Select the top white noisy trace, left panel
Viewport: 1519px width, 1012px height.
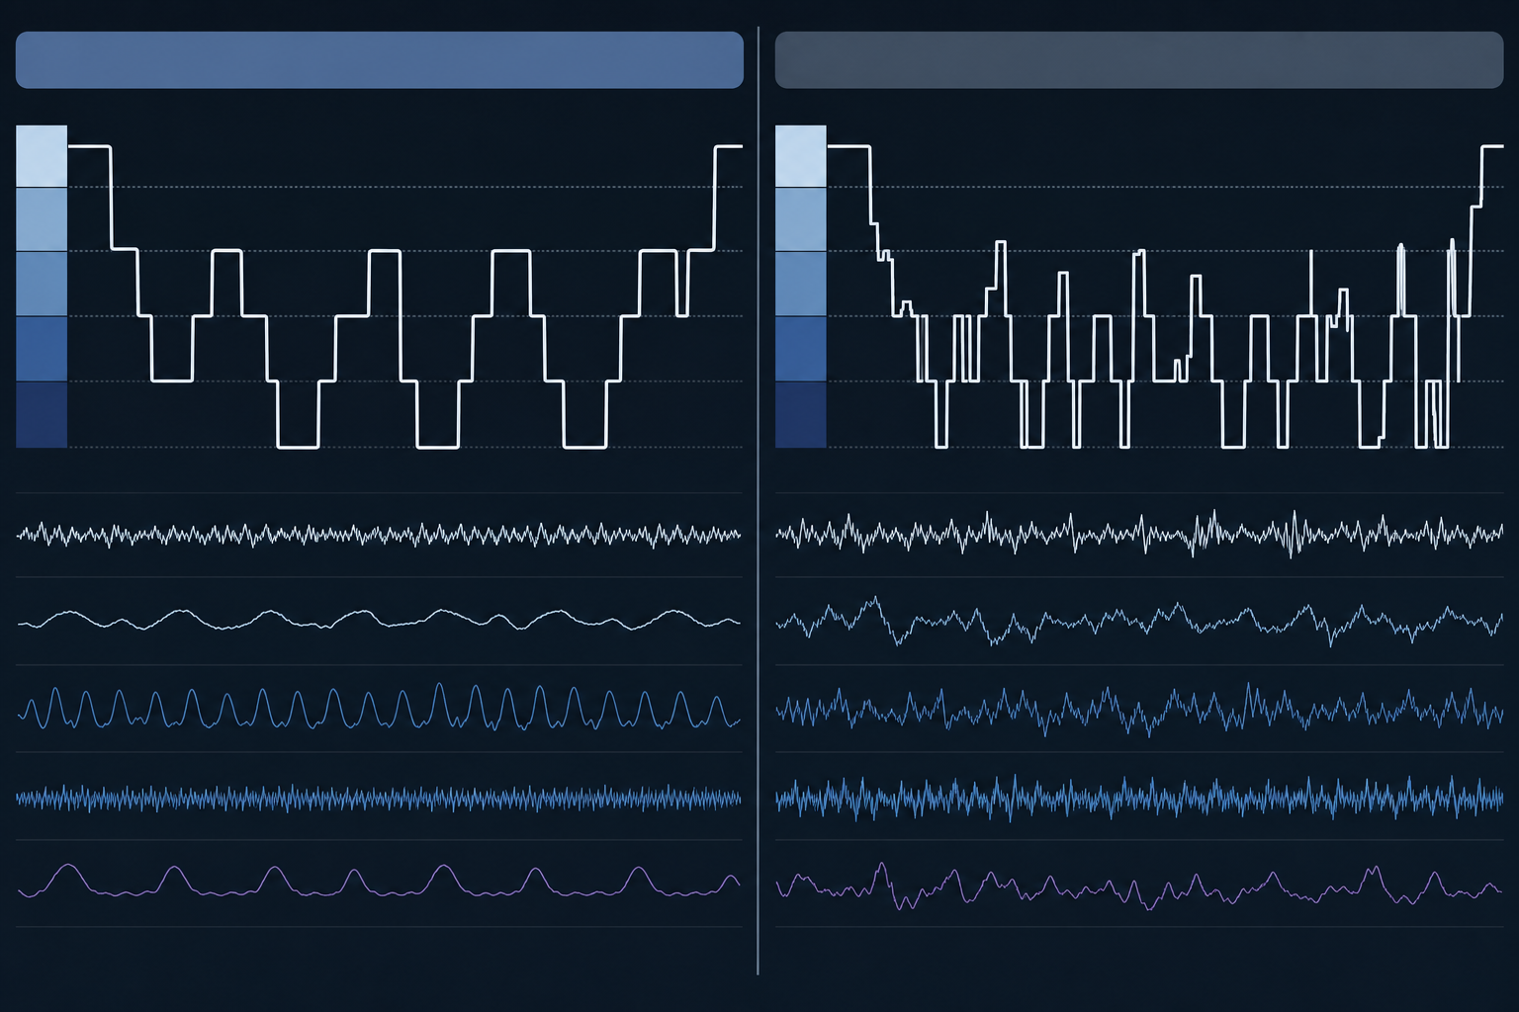coord(380,535)
